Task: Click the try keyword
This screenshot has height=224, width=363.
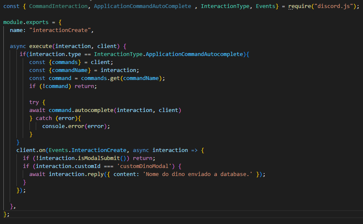Action: [x=34, y=102]
